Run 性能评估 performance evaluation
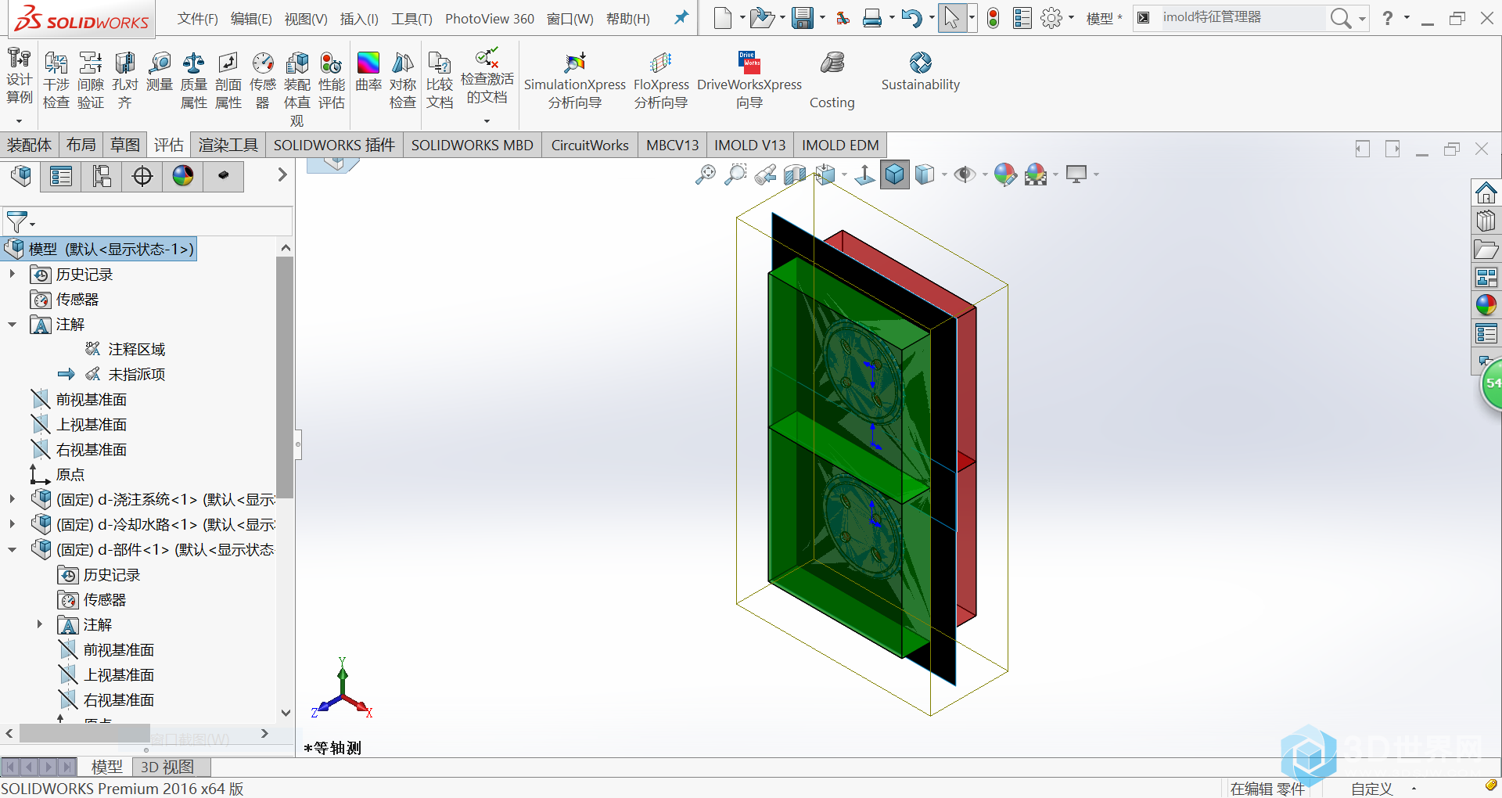 [x=332, y=81]
